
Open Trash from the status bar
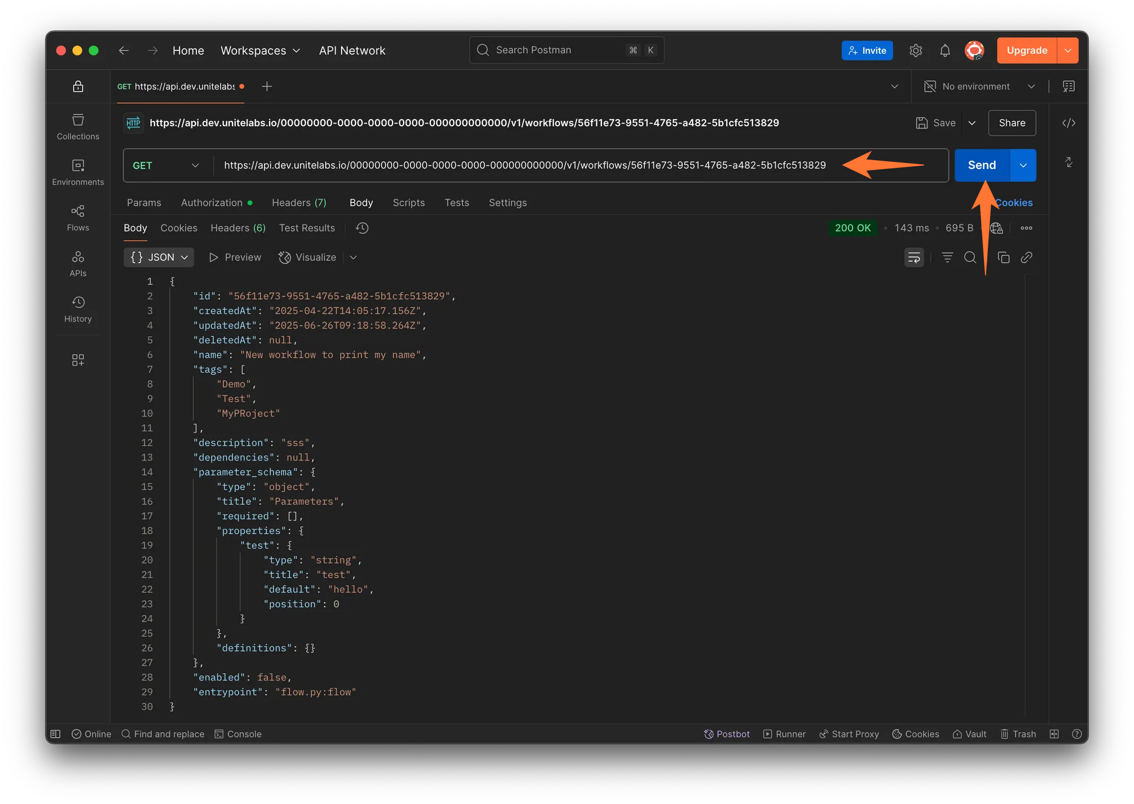[1018, 734]
